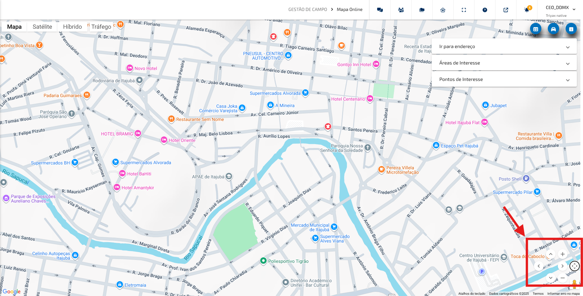Screen dimensions: 583x296
Task: Click the map camera controls button
Action: pos(575,266)
